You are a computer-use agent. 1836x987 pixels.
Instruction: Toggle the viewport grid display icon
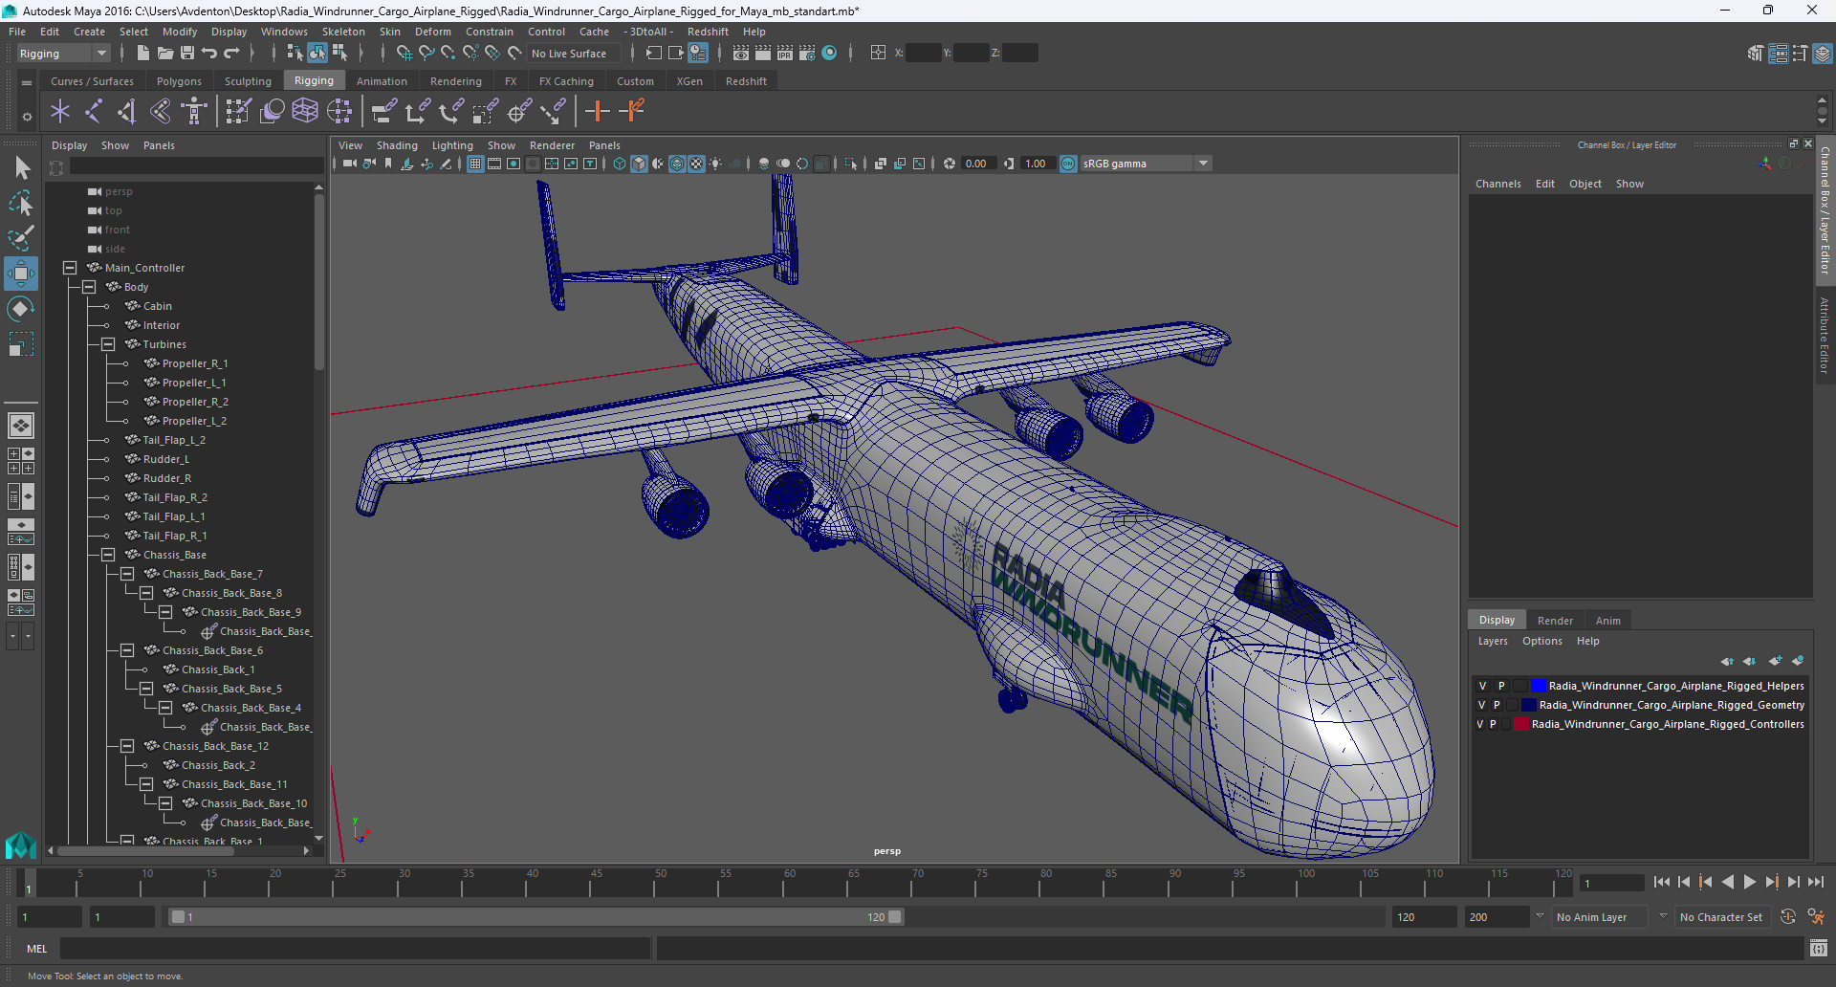pyautogui.click(x=475, y=164)
